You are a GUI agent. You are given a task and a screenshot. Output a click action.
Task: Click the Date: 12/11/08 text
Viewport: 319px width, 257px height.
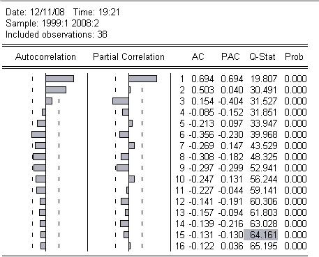(x=35, y=12)
